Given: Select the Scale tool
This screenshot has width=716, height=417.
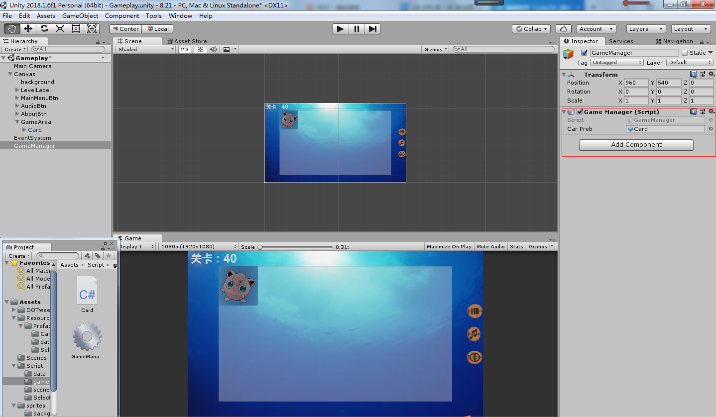Looking at the screenshot, I should pos(60,29).
